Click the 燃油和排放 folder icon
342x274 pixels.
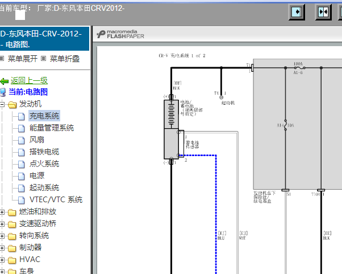tap(12, 212)
